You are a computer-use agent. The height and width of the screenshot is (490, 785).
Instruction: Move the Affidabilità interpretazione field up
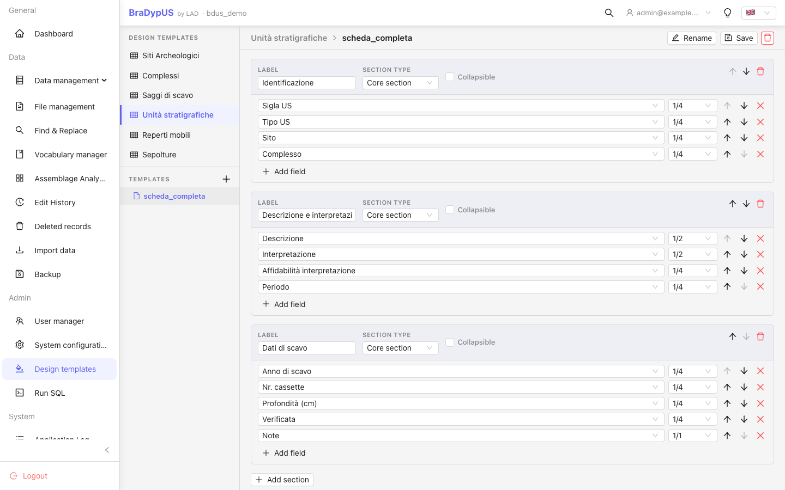727,271
